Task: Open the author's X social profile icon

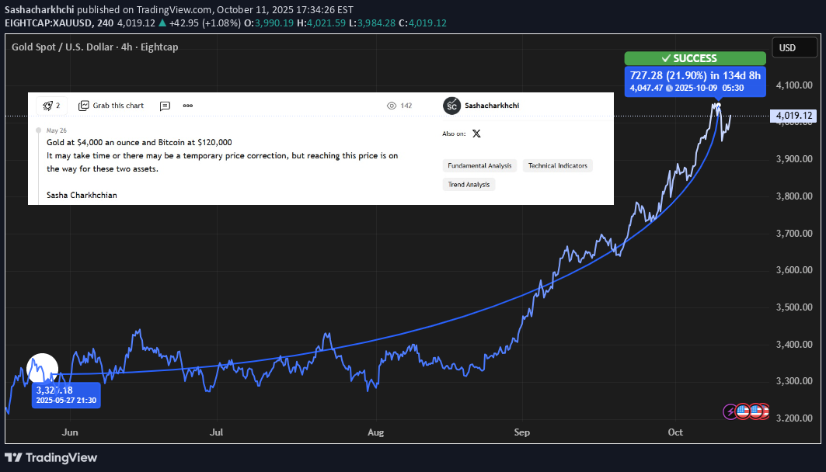Action: pos(476,134)
